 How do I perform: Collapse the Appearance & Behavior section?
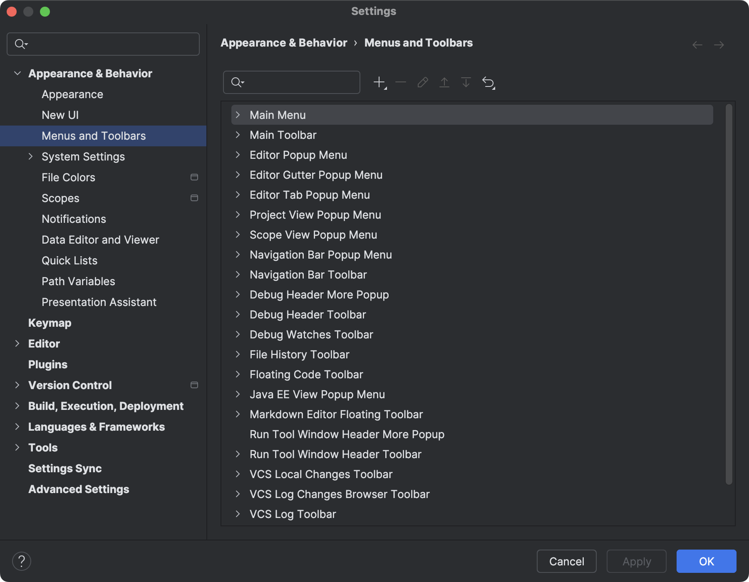[17, 73]
